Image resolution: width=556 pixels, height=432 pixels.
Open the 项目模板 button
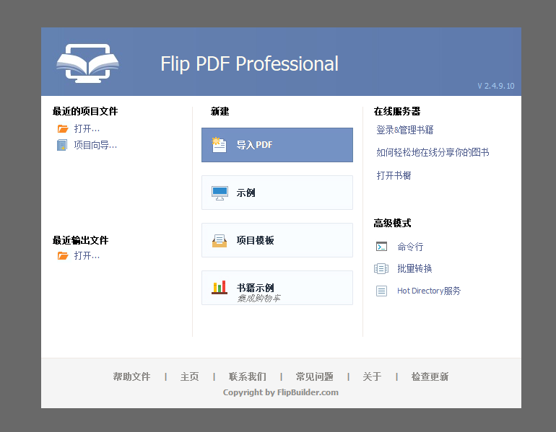coord(277,240)
